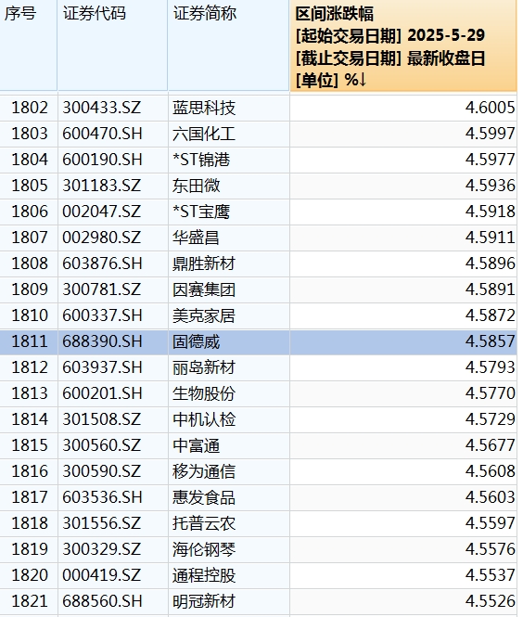The image size is (523, 617).
Task: Select row number 1805
Action: (x=30, y=186)
